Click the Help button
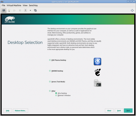The height and width of the screenshot is (116, 136). [x=8, y=111]
